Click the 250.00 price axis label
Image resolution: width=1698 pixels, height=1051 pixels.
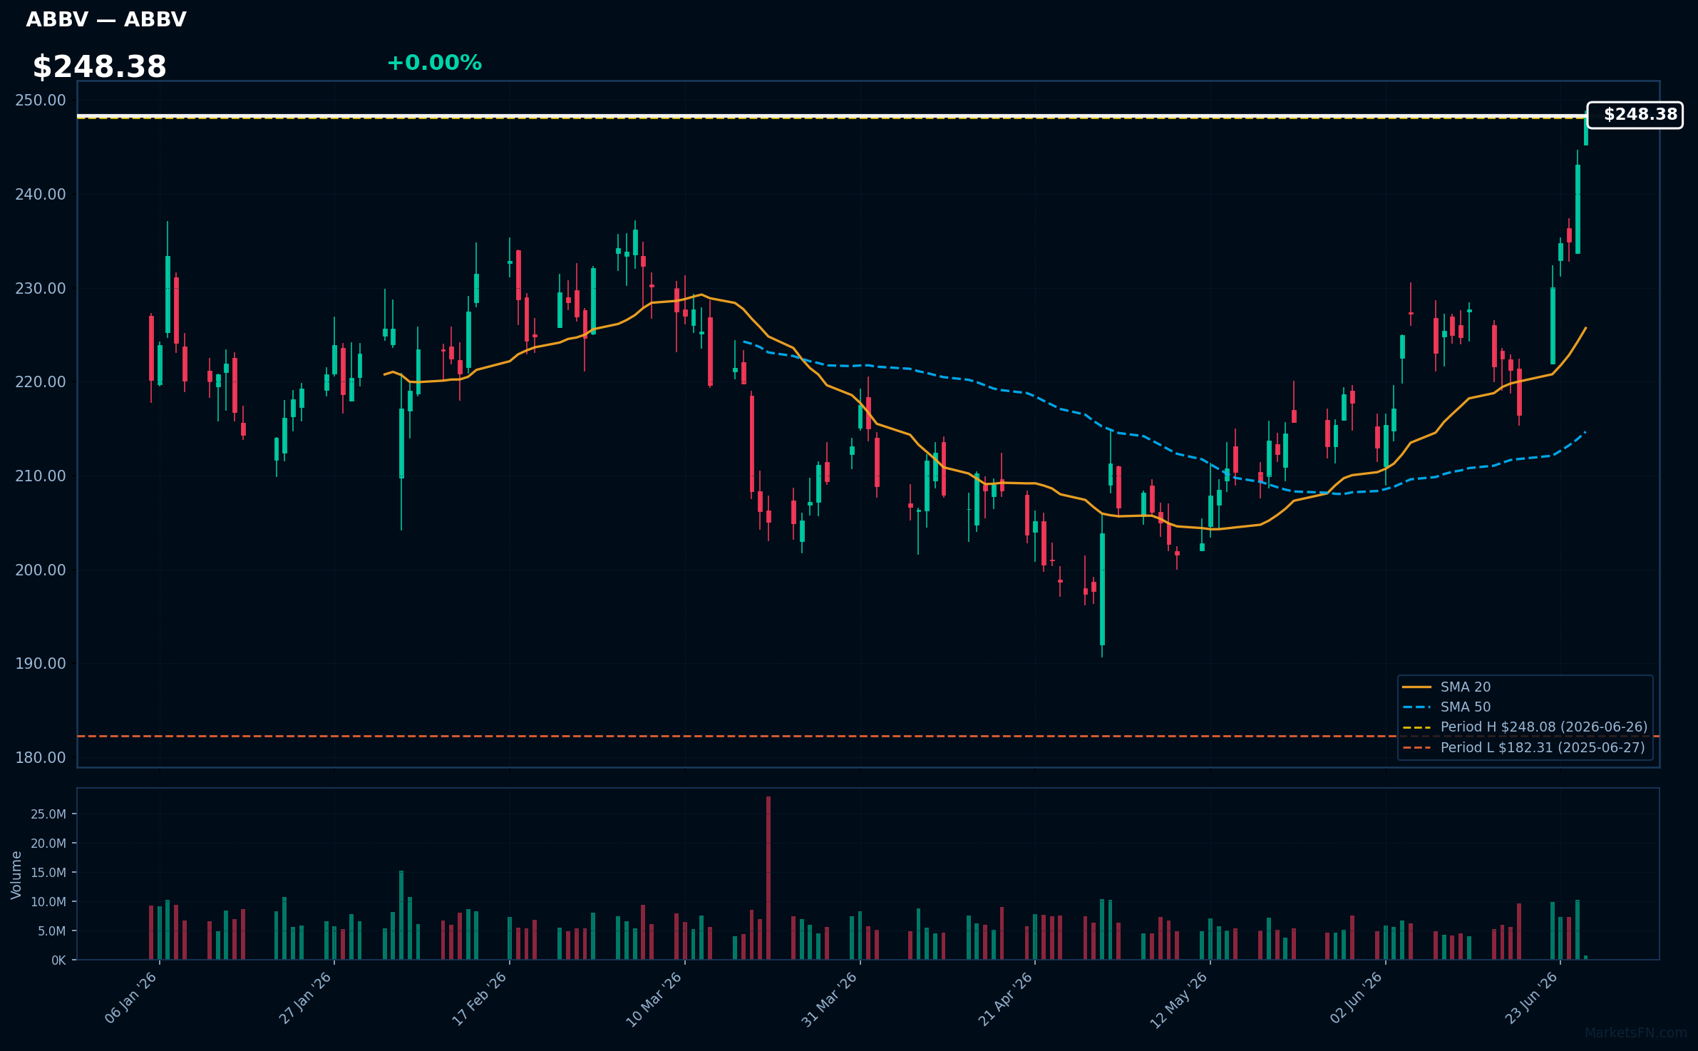(41, 100)
